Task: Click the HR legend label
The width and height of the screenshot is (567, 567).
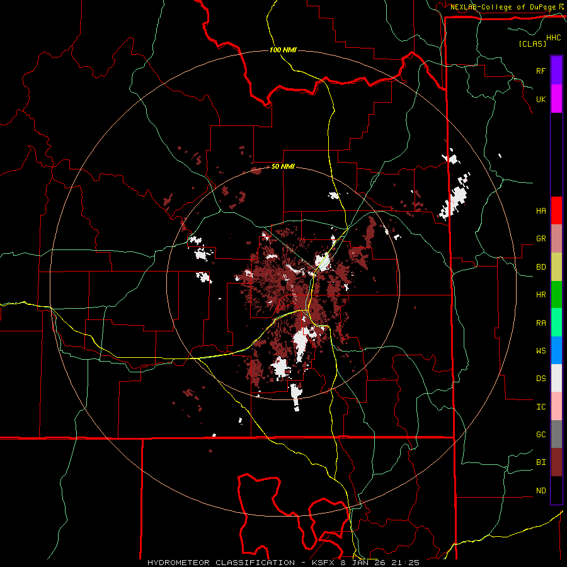Action: click(541, 295)
